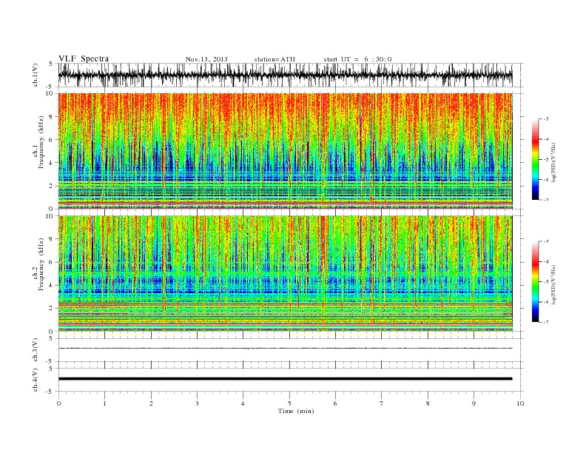Click the 'VLF Spectra' title text
This screenshot has width=586, height=453.
[84, 58]
